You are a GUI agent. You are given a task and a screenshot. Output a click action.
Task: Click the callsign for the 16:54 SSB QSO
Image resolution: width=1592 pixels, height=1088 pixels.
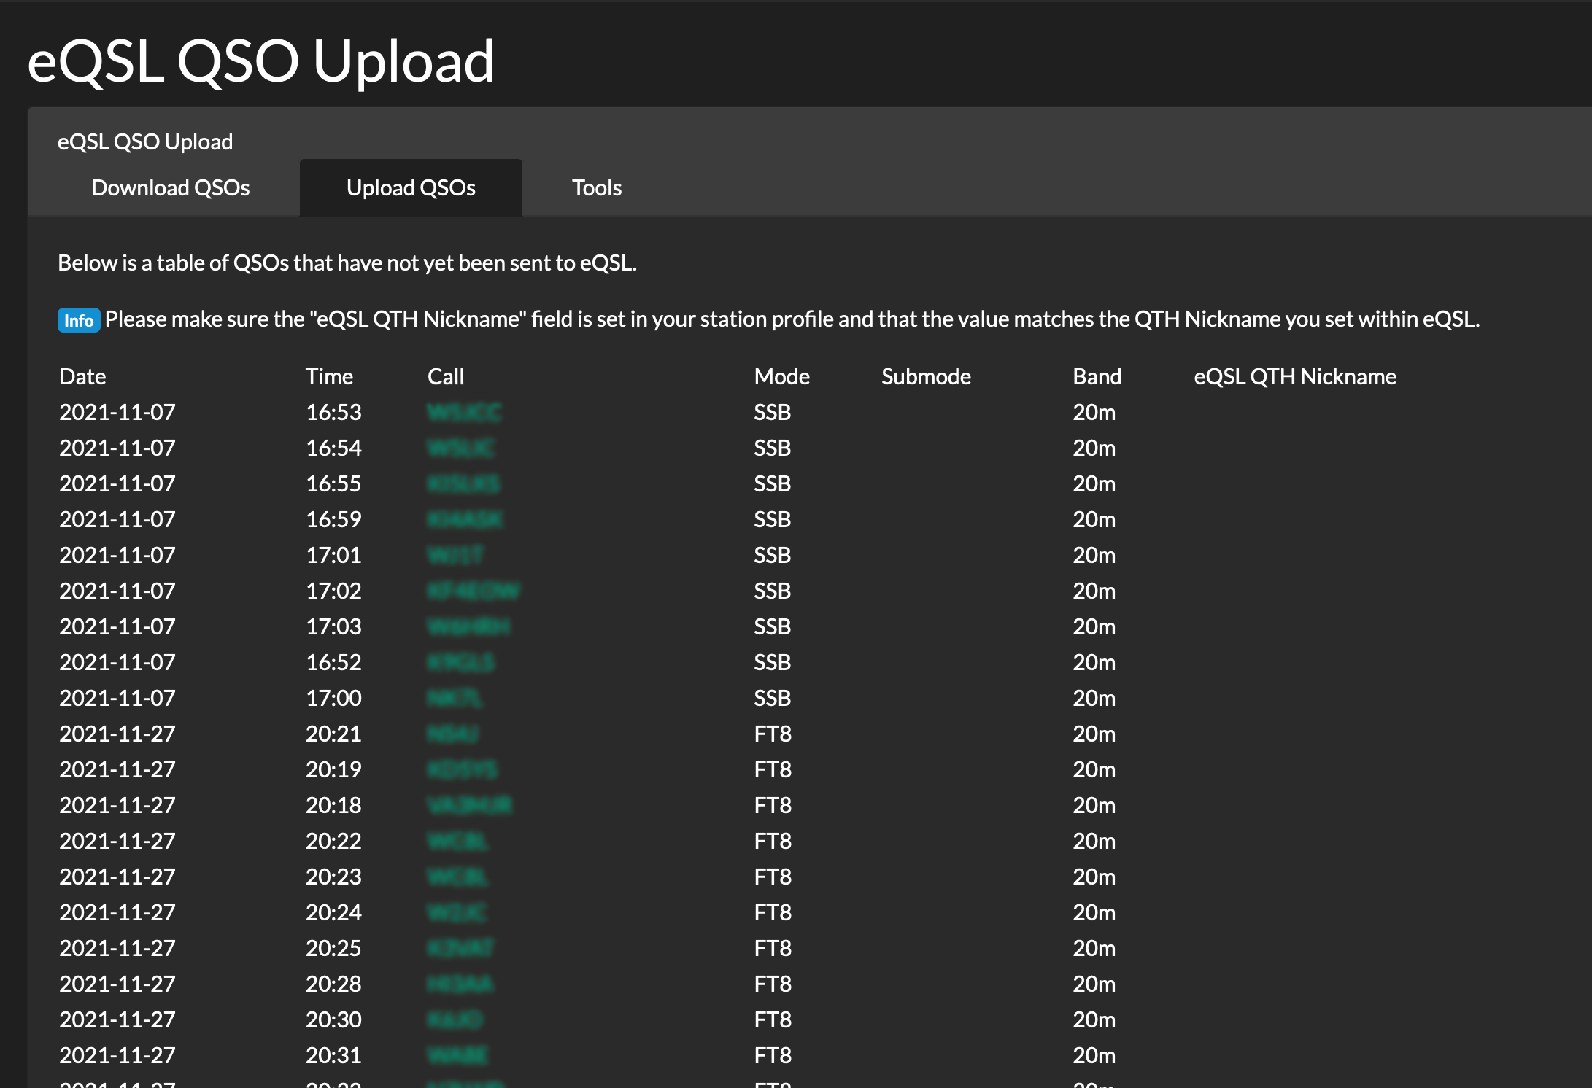[460, 448]
